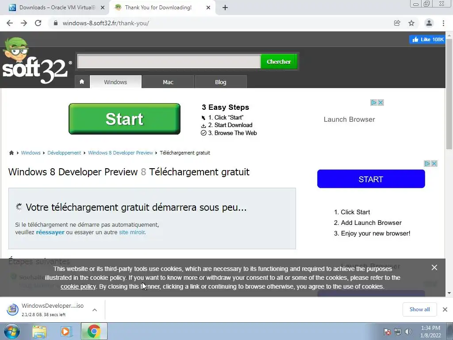The image size is (453, 340).
Task: Open the Chrome three-dot menu
Action: [443, 23]
